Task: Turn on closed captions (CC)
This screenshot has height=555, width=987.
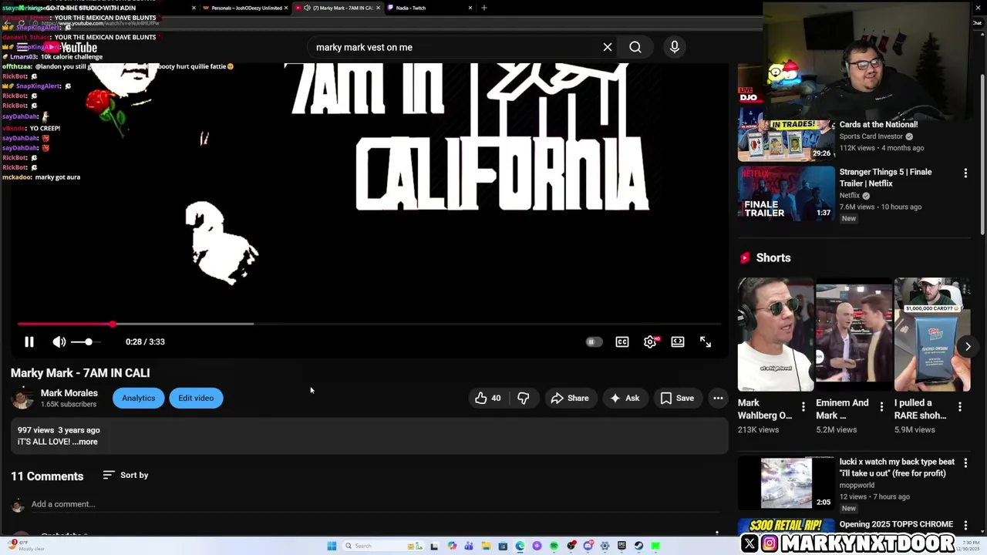Action: [x=622, y=341]
